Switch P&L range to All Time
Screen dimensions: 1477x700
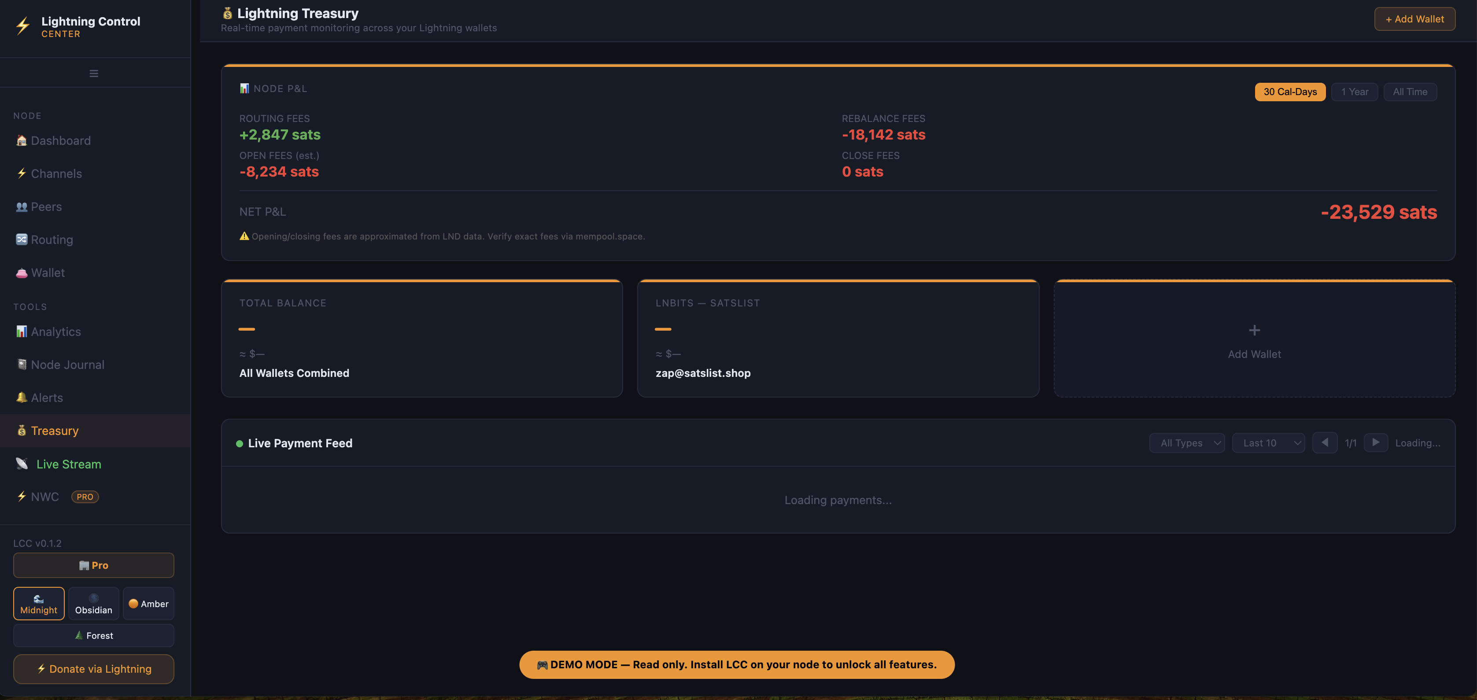coord(1410,92)
